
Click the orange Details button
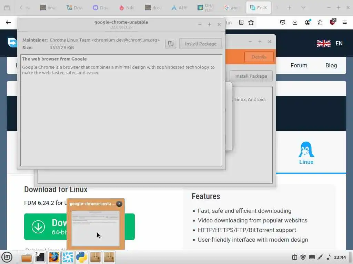(x=259, y=57)
